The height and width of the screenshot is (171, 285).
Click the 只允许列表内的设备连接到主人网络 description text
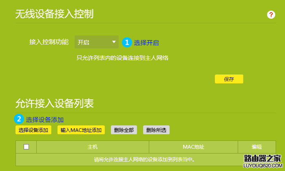click(122, 58)
